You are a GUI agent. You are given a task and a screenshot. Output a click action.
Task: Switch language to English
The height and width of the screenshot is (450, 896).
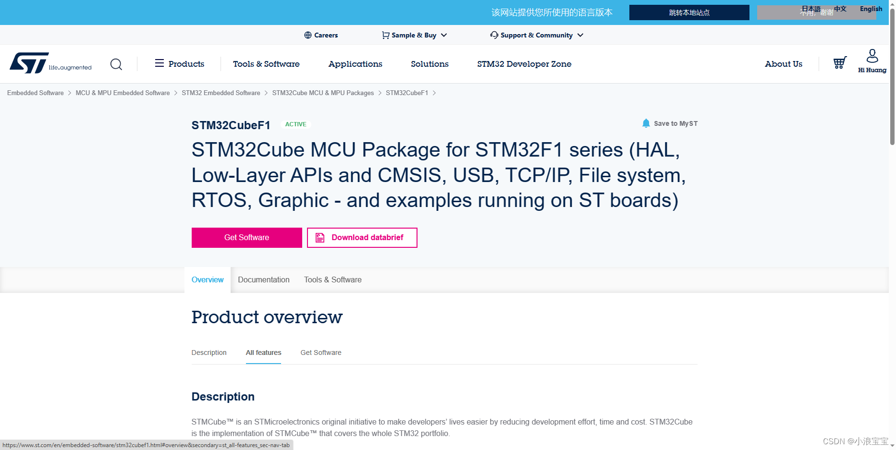point(871,9)
